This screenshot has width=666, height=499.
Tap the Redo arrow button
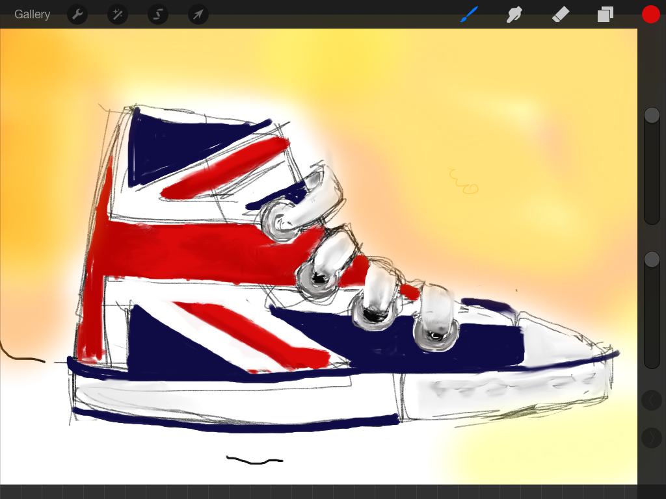click(652, 438)
